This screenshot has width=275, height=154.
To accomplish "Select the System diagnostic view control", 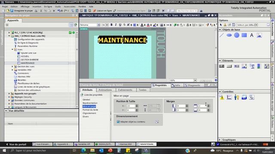I will (252, 97).
